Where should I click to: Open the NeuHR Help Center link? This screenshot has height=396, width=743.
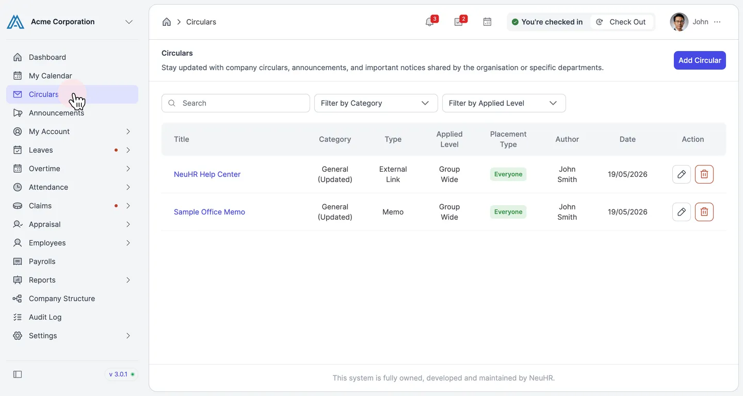tap(207, 174)
